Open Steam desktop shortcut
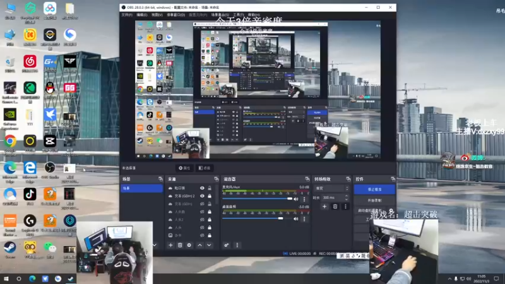This screenshot has width=505, height=284. click(x=10, y=247)
